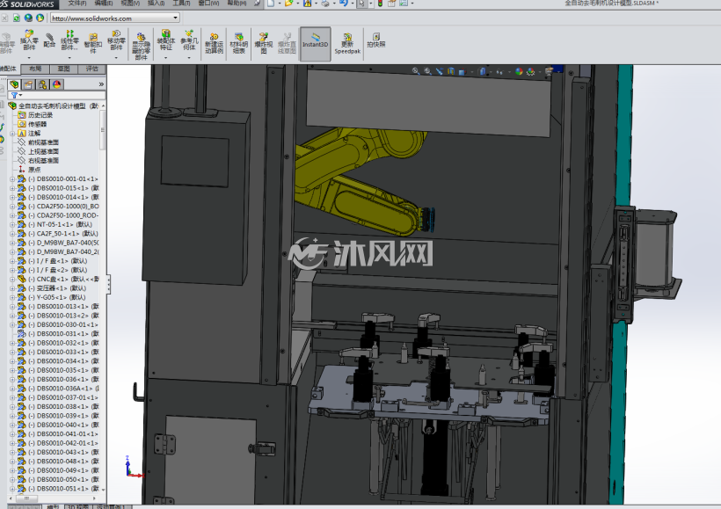721x509 pixels.
Task: Take a snapshot with 拍快照
Action: tap(376, 40)
